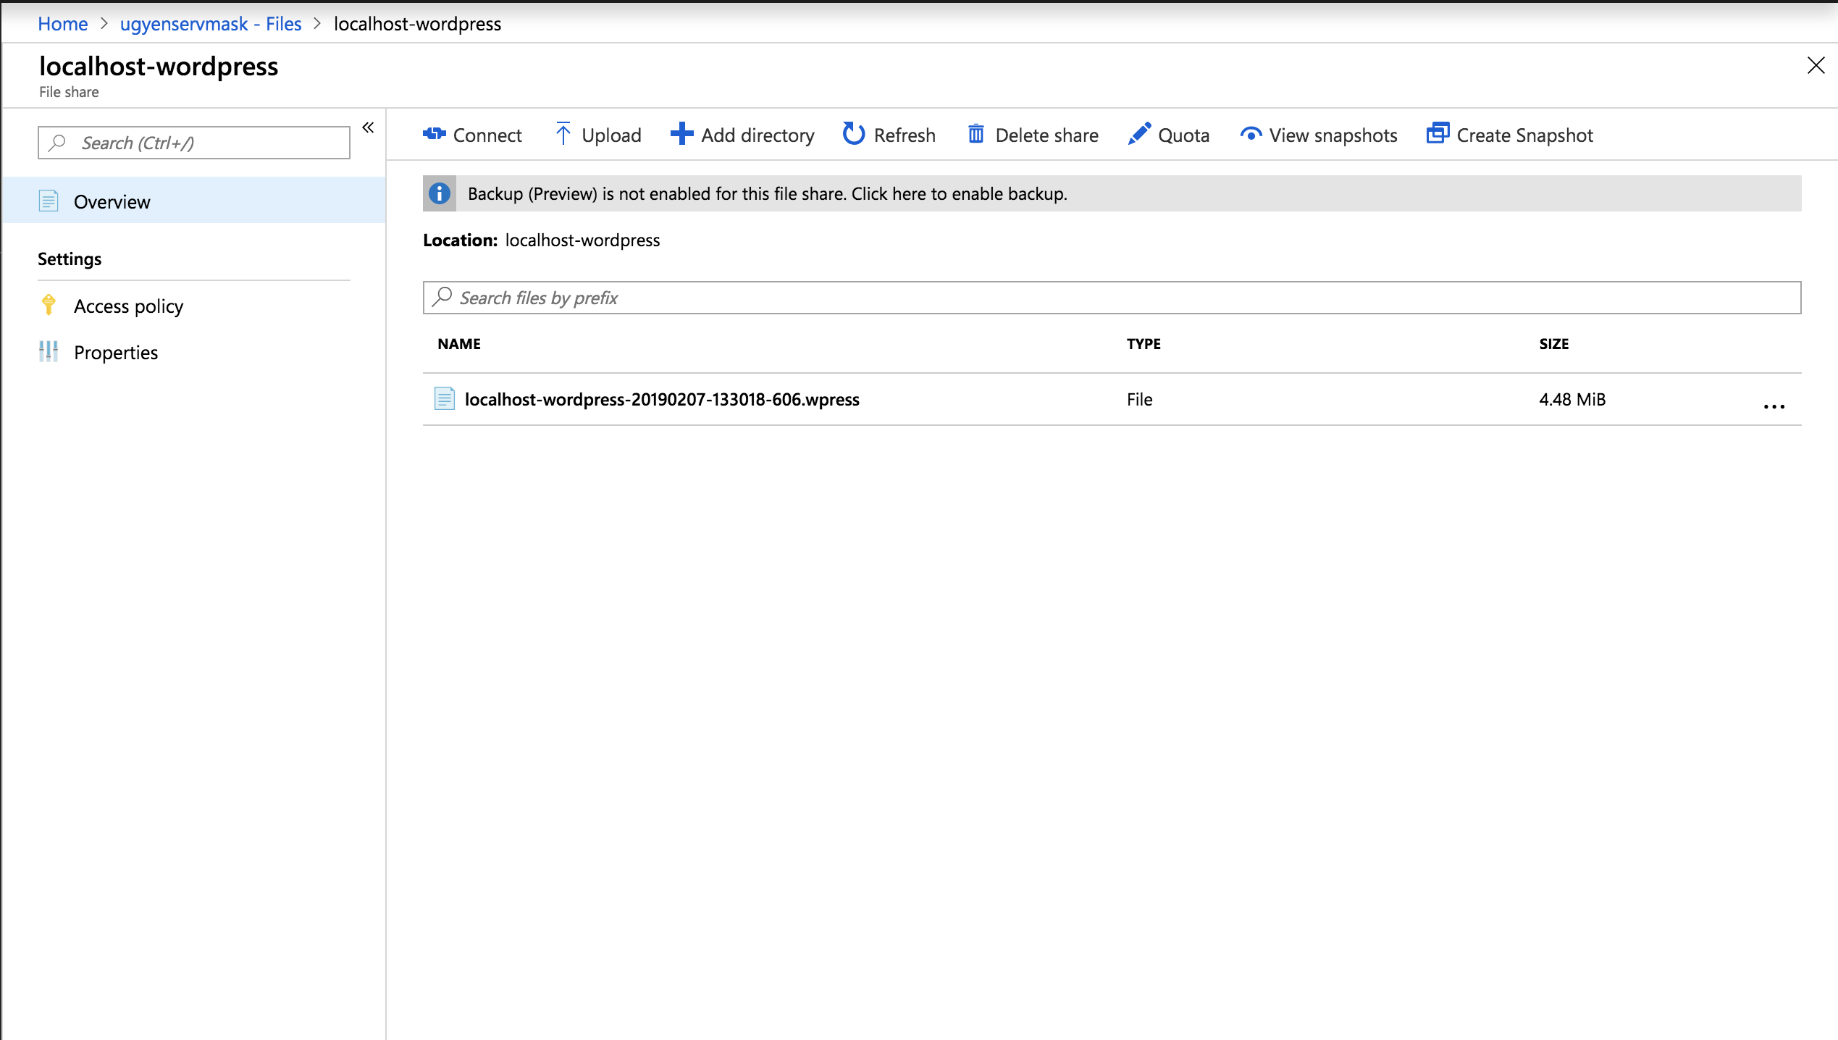Screen dimensions: 1838x1040
Task: Navigate to ugyenservmask - Files breadcrumb
Action: pos(210,24)
